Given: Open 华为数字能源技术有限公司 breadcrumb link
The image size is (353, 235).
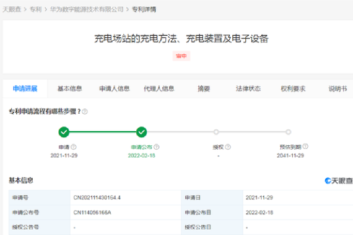Looking at the screenshot, I should (87, 9).
